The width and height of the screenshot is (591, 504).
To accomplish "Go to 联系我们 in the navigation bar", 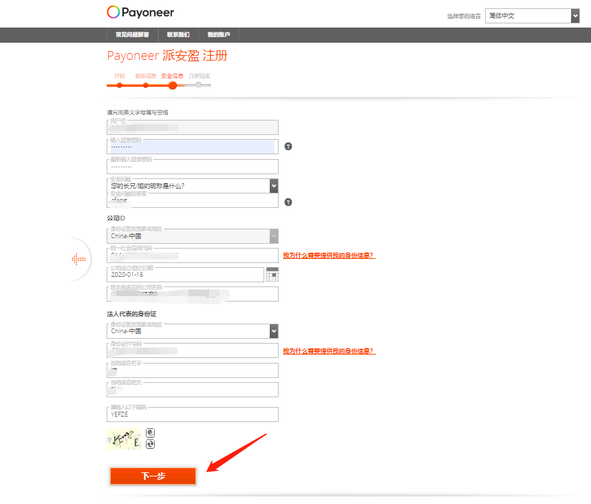I will pos(178,34).
